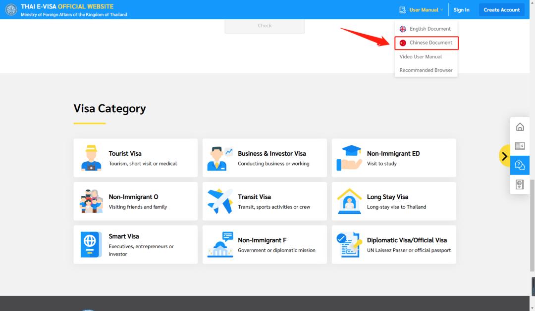Click the UK flag icon for English Document
The image size is (535, 311).
point(403,29)
